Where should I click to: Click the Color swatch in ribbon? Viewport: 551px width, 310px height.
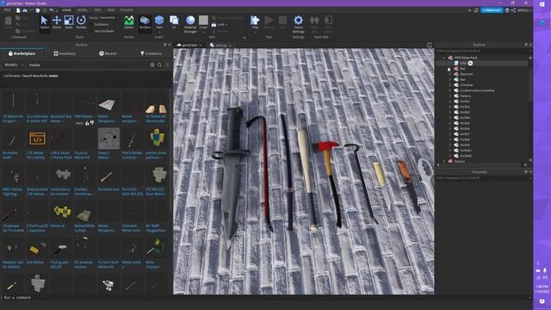pyautogui.click(x=203, y=21)
